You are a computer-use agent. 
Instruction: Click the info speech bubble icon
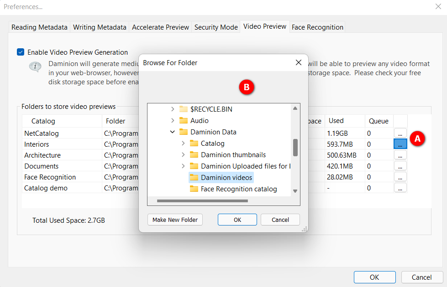click(35, 67)
